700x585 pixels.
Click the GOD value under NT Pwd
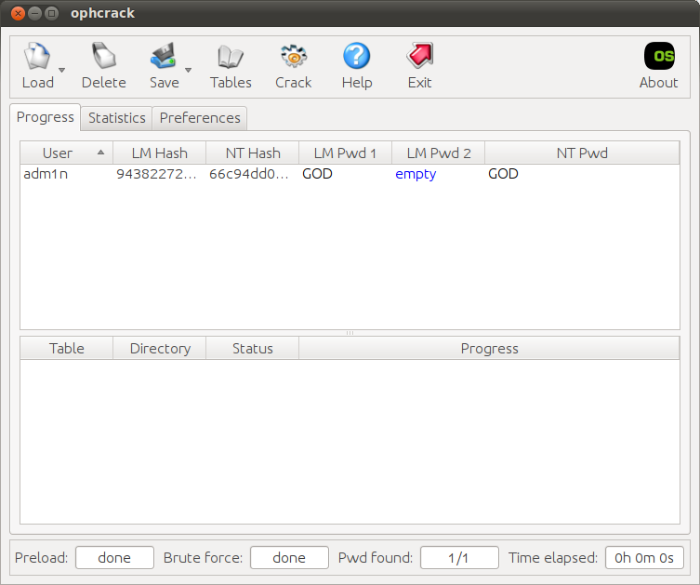[503, 174]
